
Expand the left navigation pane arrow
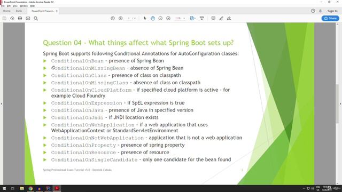tap(1, 104)
